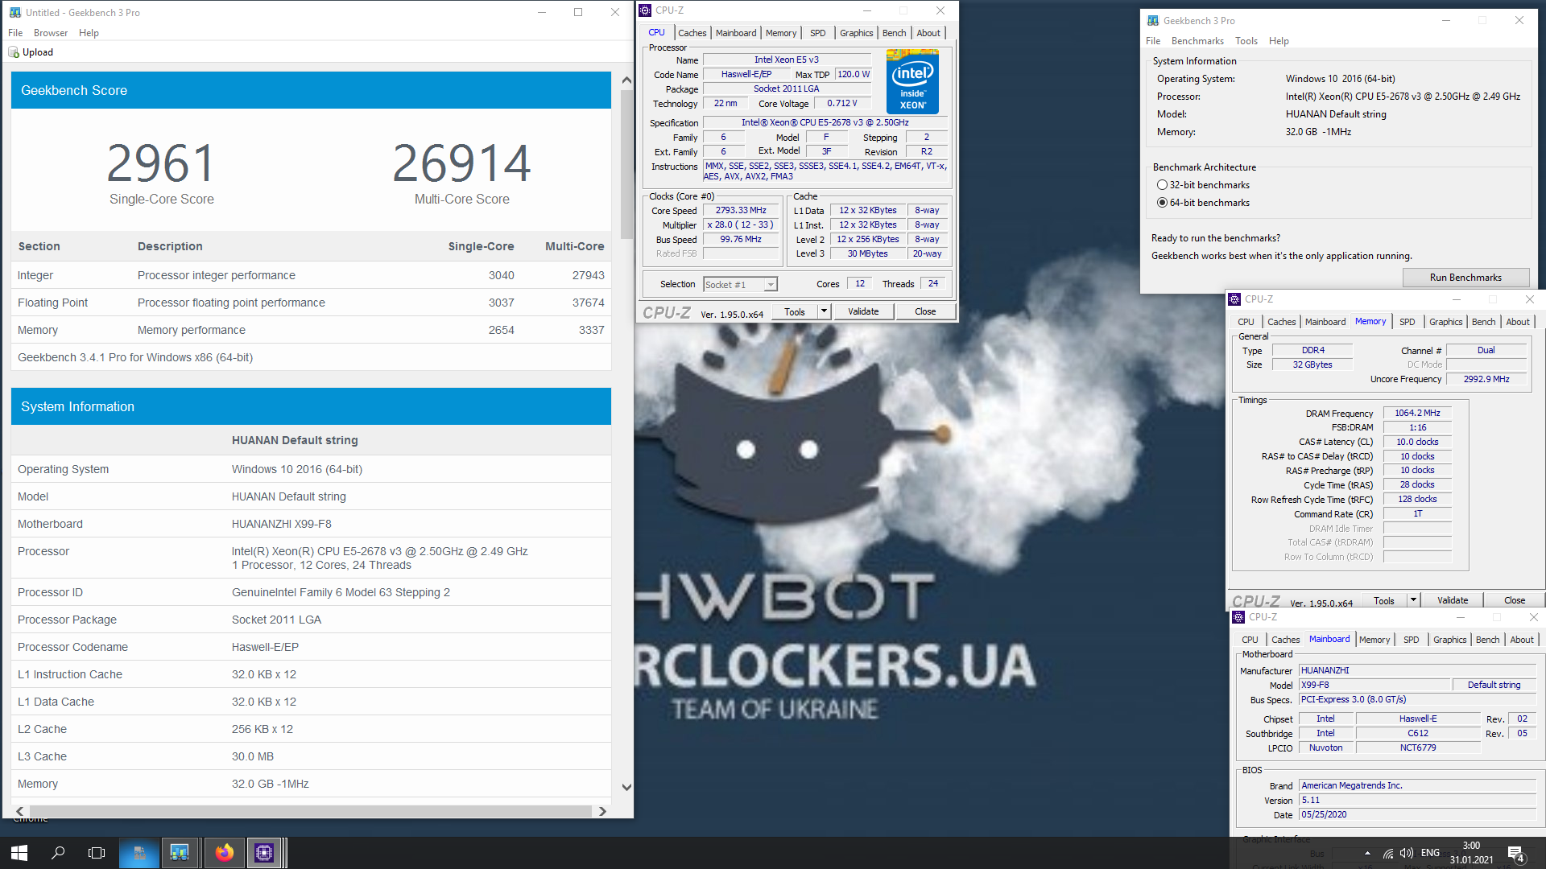Open Geekbench from the taskbar

click(x=180, y=853)
